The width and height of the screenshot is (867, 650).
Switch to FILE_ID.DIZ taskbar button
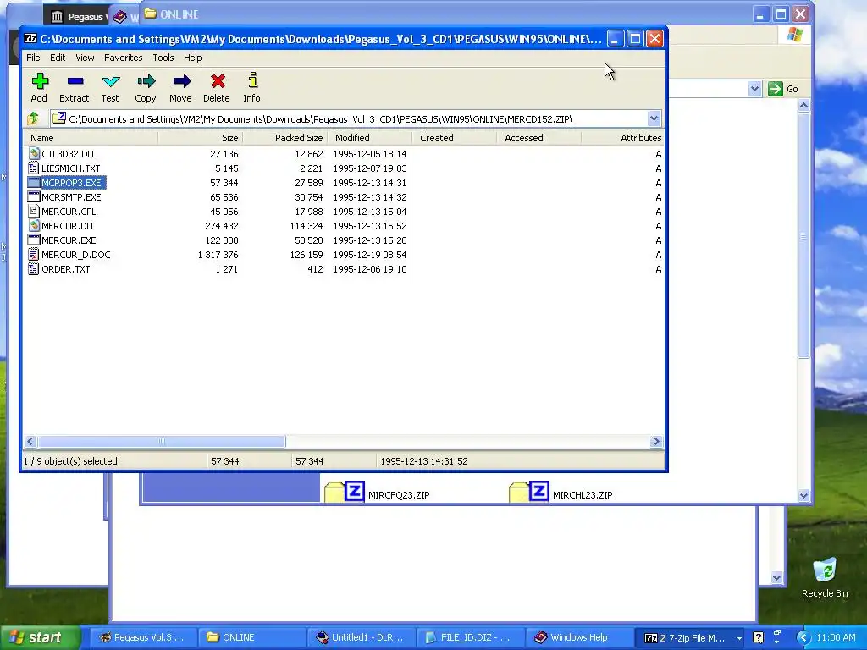click(x=470, y=637)
